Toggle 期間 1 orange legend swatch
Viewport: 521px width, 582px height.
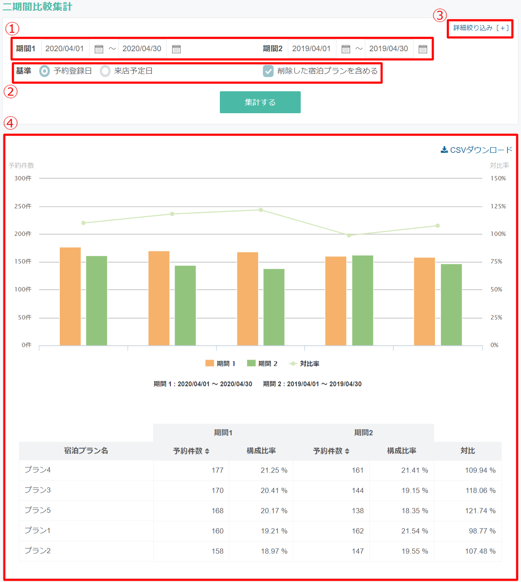[210, 363]
